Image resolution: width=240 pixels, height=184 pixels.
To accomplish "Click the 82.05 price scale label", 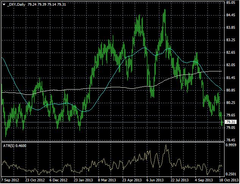I will pyautogui.click(x=231, y=65).
